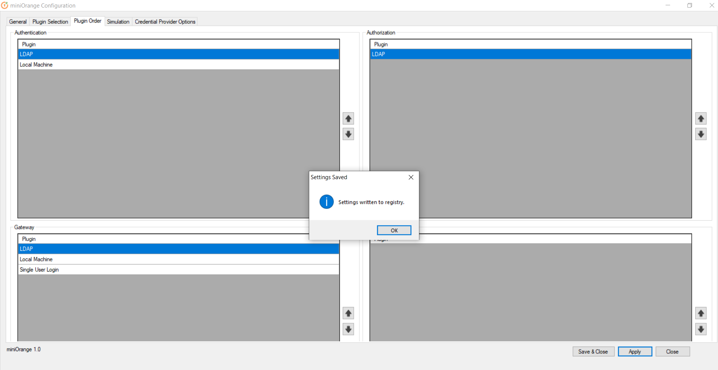
Task: Click Plugin column header in Gateway list
Action: pyautogui.click(x=179, y=239)
